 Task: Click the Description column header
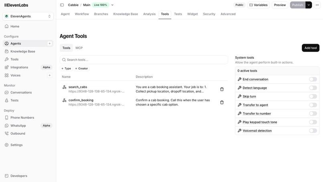tap(144, 77)
